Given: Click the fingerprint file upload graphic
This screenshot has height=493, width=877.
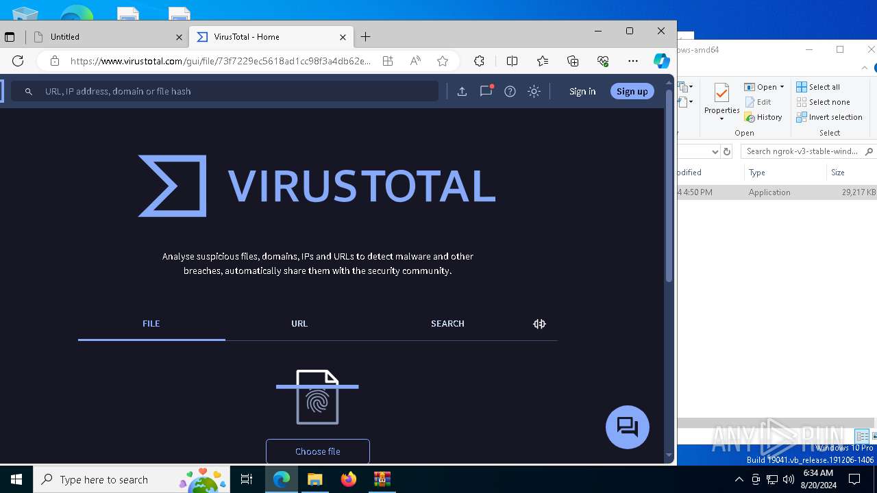Looking at the screenshot, I should point(317,397).
